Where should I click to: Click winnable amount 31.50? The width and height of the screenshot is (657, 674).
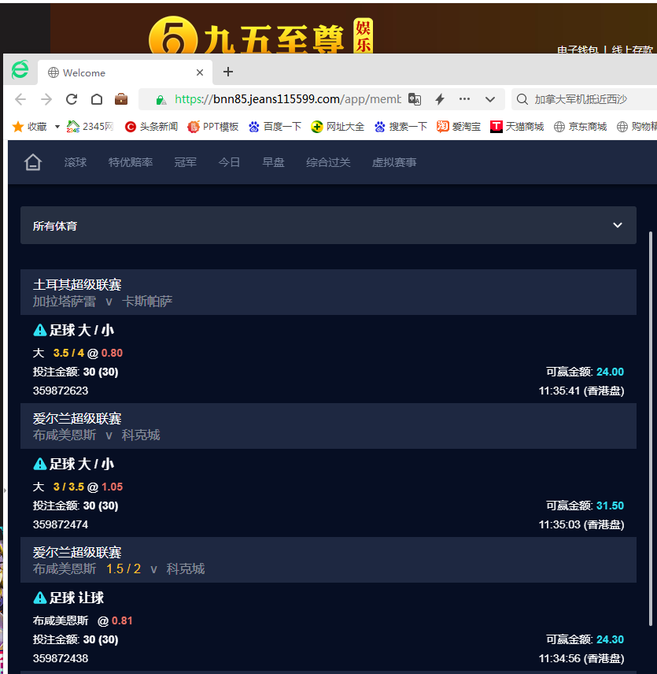coord(611,505)
